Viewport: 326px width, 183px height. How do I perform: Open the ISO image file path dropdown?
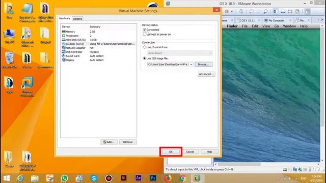(x=191, y=65)
